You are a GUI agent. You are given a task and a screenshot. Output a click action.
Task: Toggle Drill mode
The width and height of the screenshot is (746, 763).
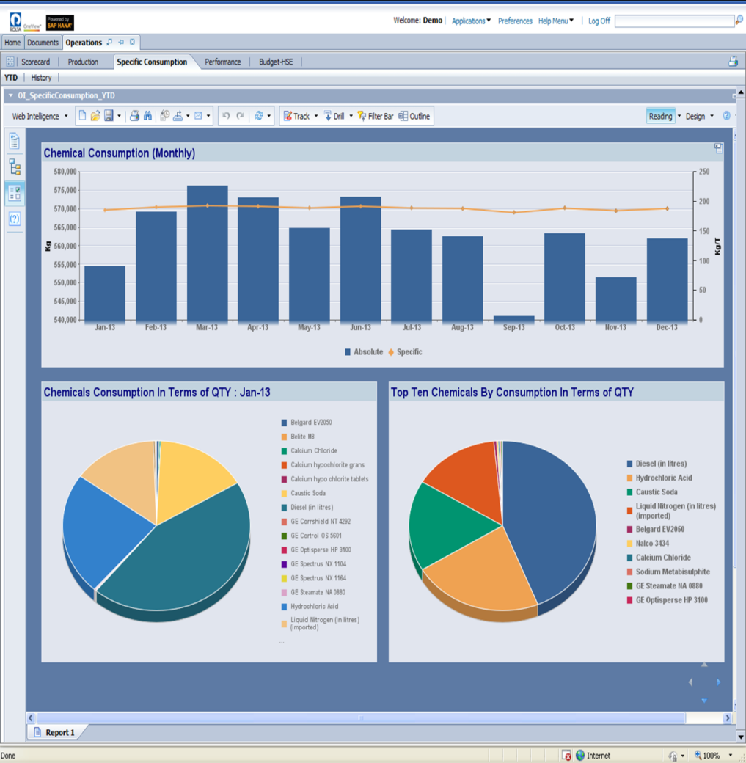[x=334, y=116]
